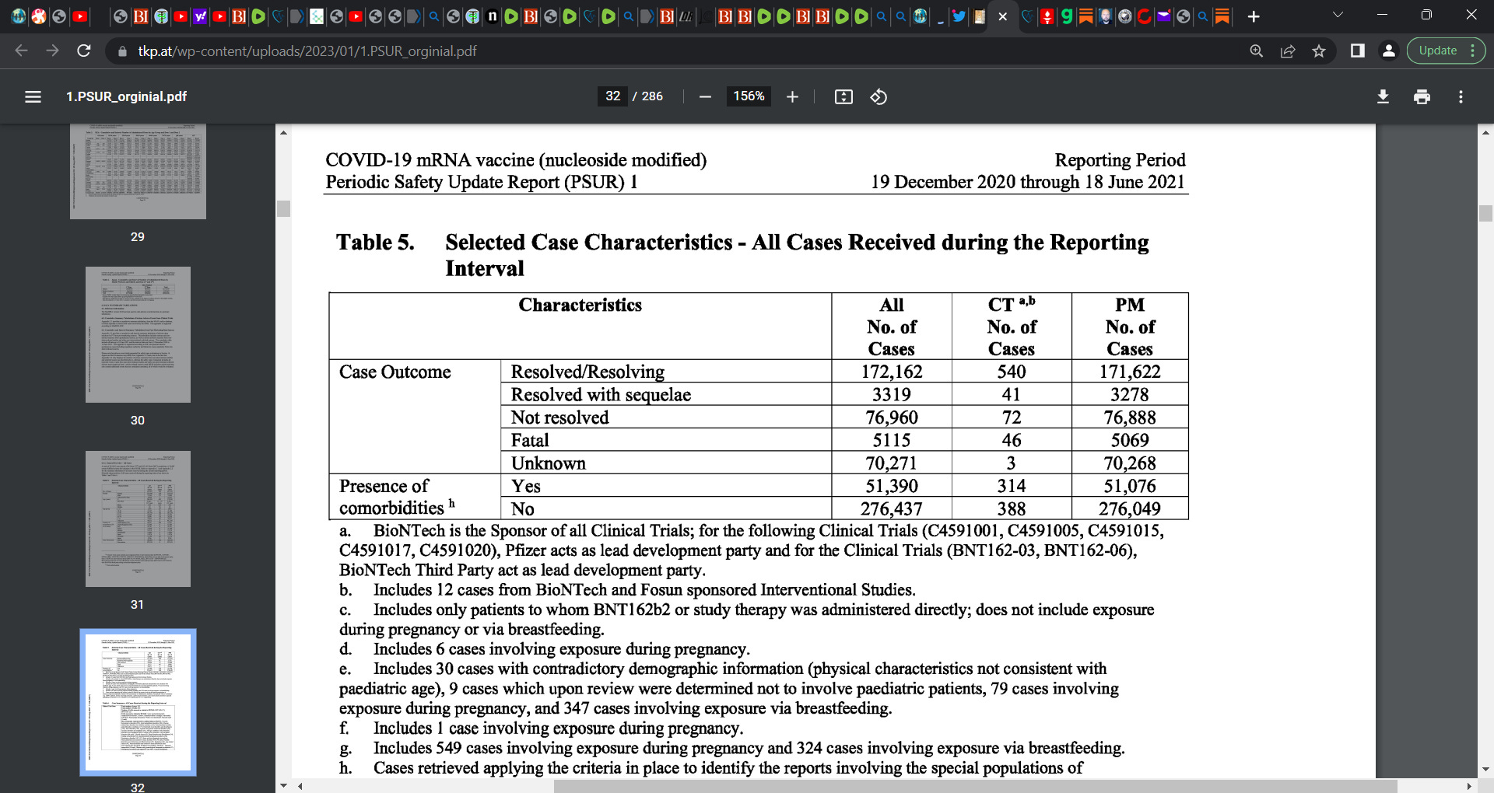
Task: Print the PDF document
Action: point(1422,96)
